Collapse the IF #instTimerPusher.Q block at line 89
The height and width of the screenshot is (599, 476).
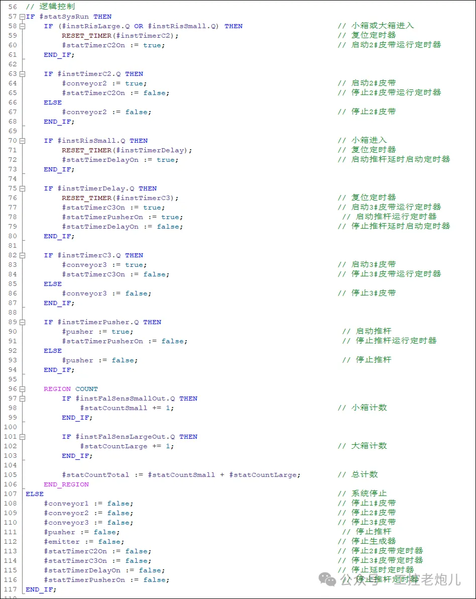[x=22, y=323]
